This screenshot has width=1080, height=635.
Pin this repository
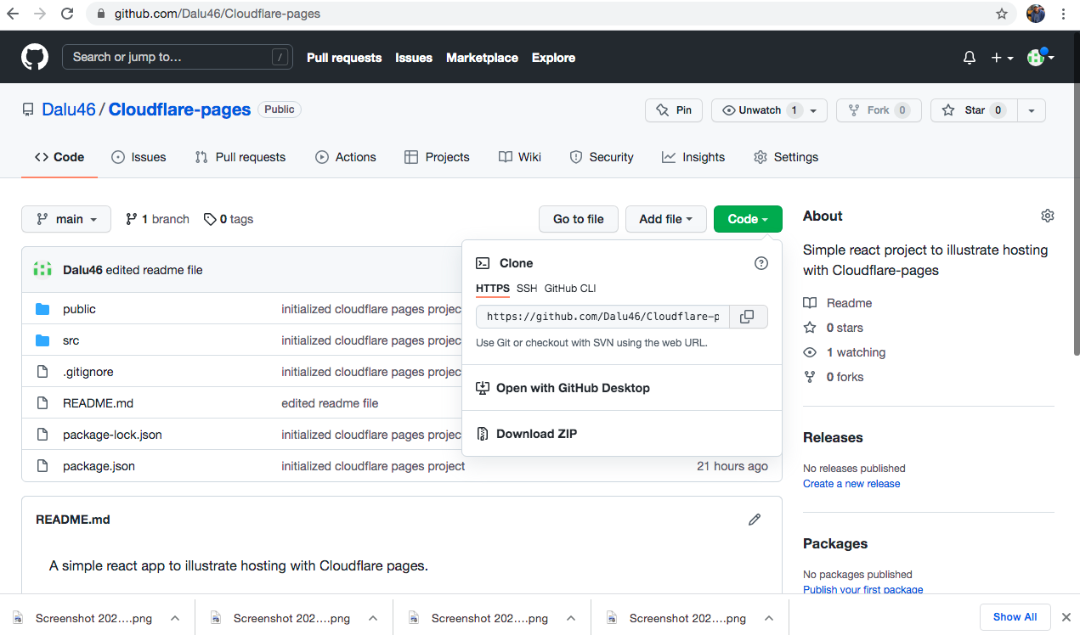point(674,110)
